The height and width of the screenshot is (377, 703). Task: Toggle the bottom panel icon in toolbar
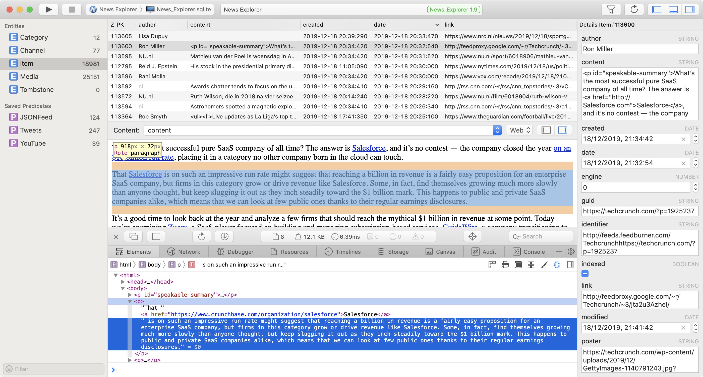pos(673,10)
